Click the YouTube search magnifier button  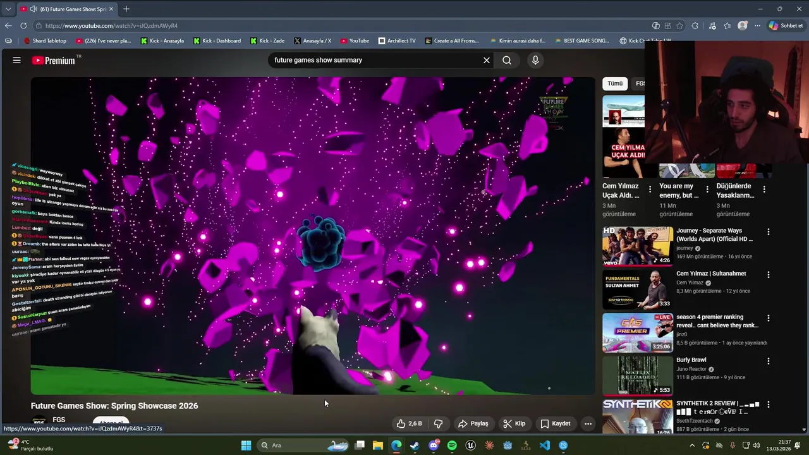[507, 60]
